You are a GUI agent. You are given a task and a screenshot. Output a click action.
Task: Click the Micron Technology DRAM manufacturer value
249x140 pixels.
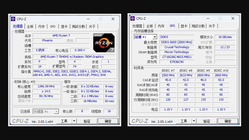tap(177, 52)
